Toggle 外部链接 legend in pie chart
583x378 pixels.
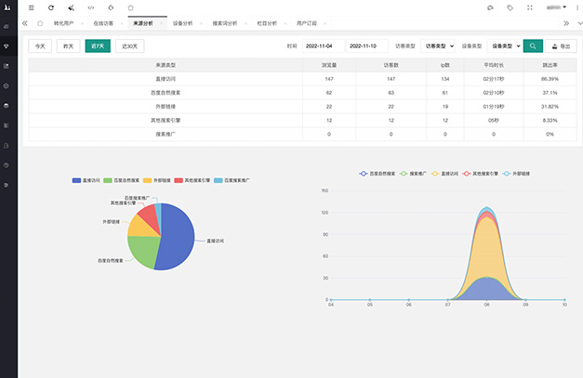pos(155,178)
